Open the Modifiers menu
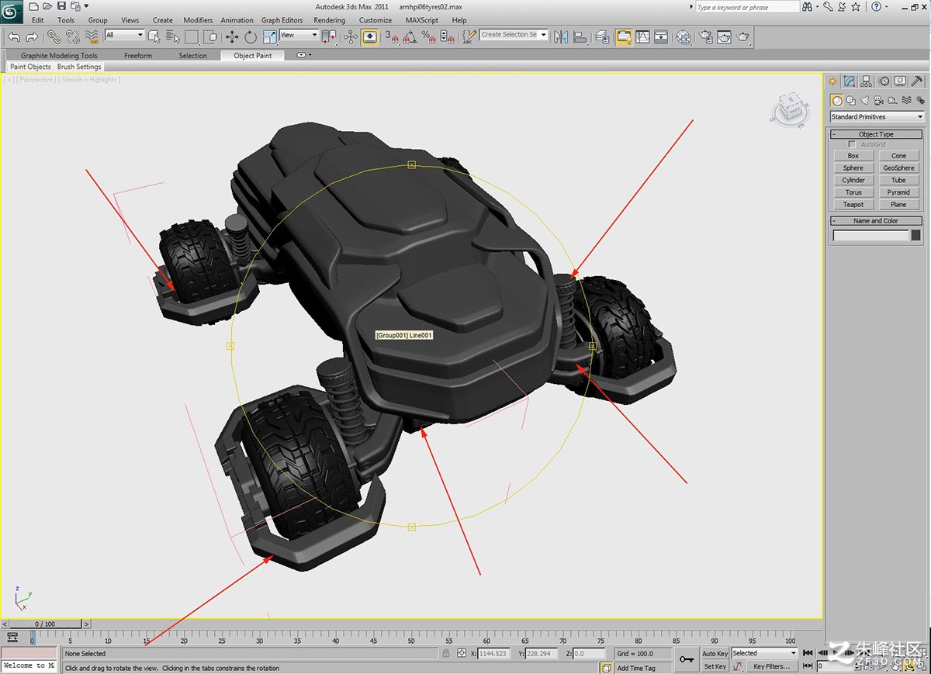 click(x=198, y=20)
